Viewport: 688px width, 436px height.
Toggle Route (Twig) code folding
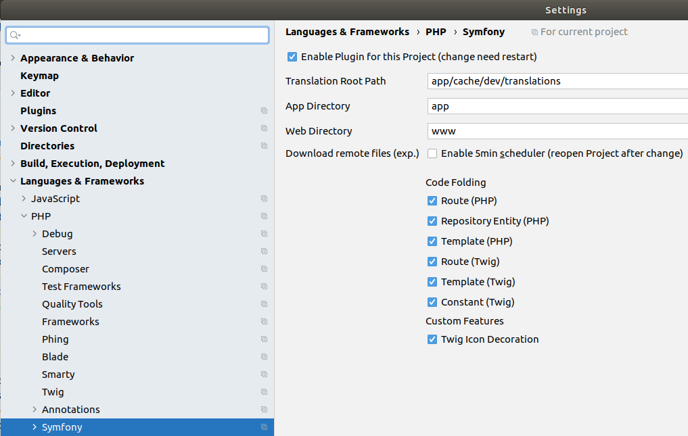tap(432, 262)
